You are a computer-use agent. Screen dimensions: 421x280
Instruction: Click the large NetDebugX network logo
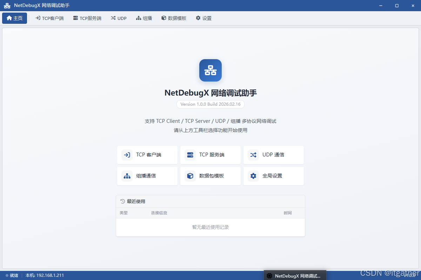point(210,70)
